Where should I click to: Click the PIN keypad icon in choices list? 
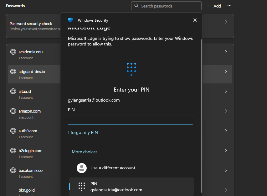click(x=82, y=187)
